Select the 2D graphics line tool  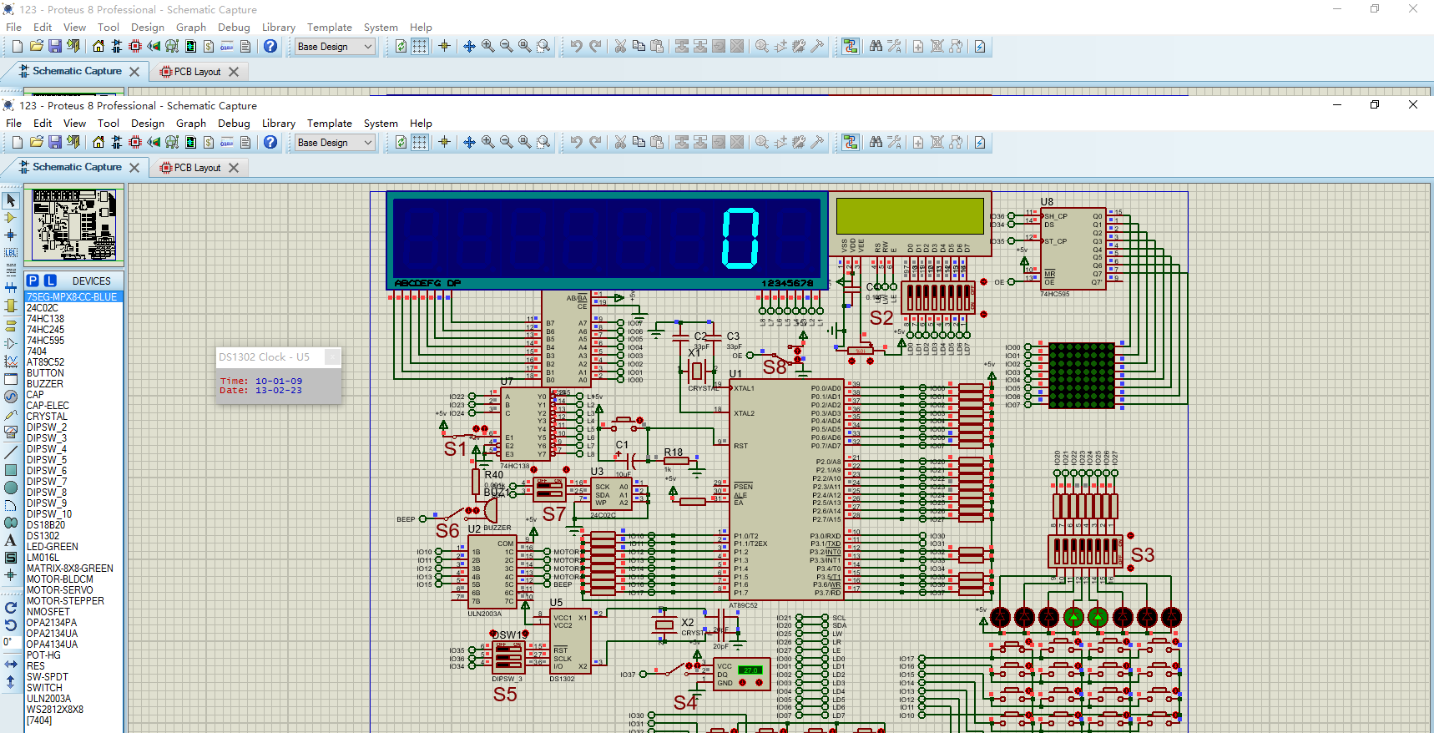tap(11, 452)
